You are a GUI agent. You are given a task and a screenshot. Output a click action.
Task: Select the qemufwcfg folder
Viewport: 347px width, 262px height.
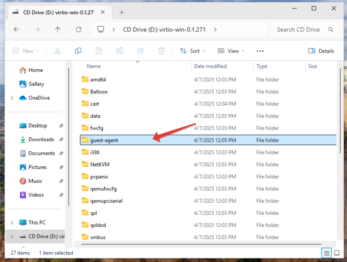coord(208,189)
